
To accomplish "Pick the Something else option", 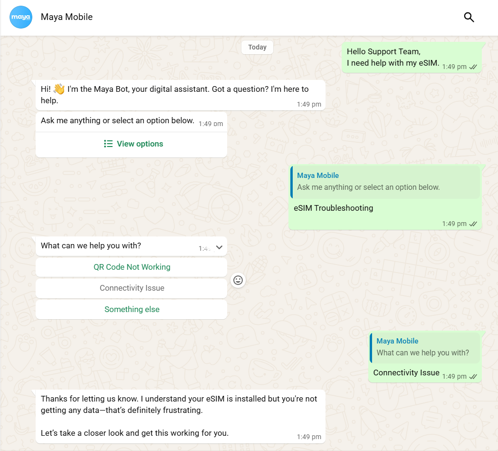I will 132,309.
